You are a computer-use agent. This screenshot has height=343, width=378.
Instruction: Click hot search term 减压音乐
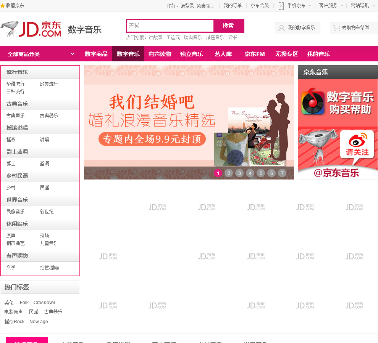pos(215,38)
